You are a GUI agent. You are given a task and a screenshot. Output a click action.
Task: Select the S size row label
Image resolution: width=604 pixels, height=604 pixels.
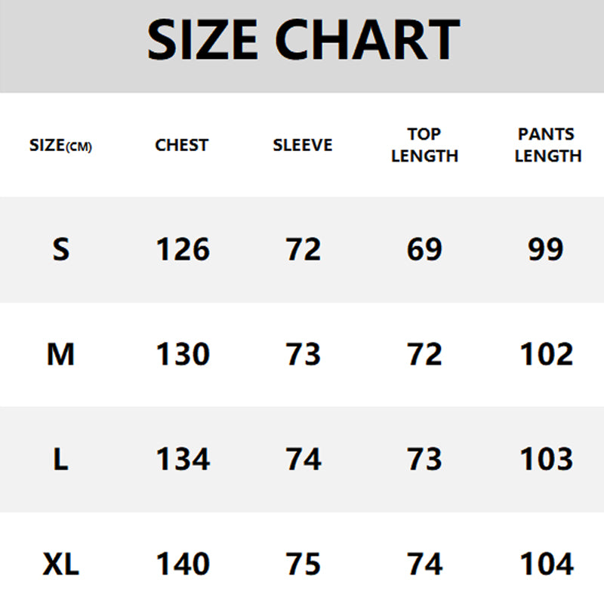(61, 249)
